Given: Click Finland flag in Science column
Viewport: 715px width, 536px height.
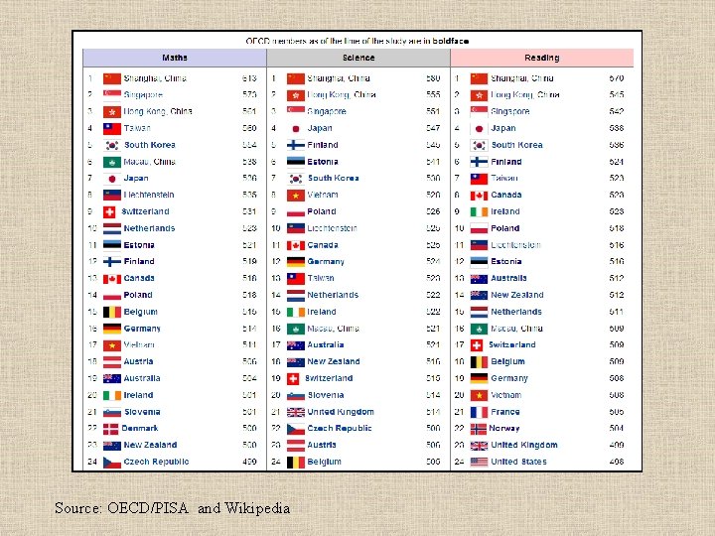Looking at the screenshot, I should click(x=296, y=145).
